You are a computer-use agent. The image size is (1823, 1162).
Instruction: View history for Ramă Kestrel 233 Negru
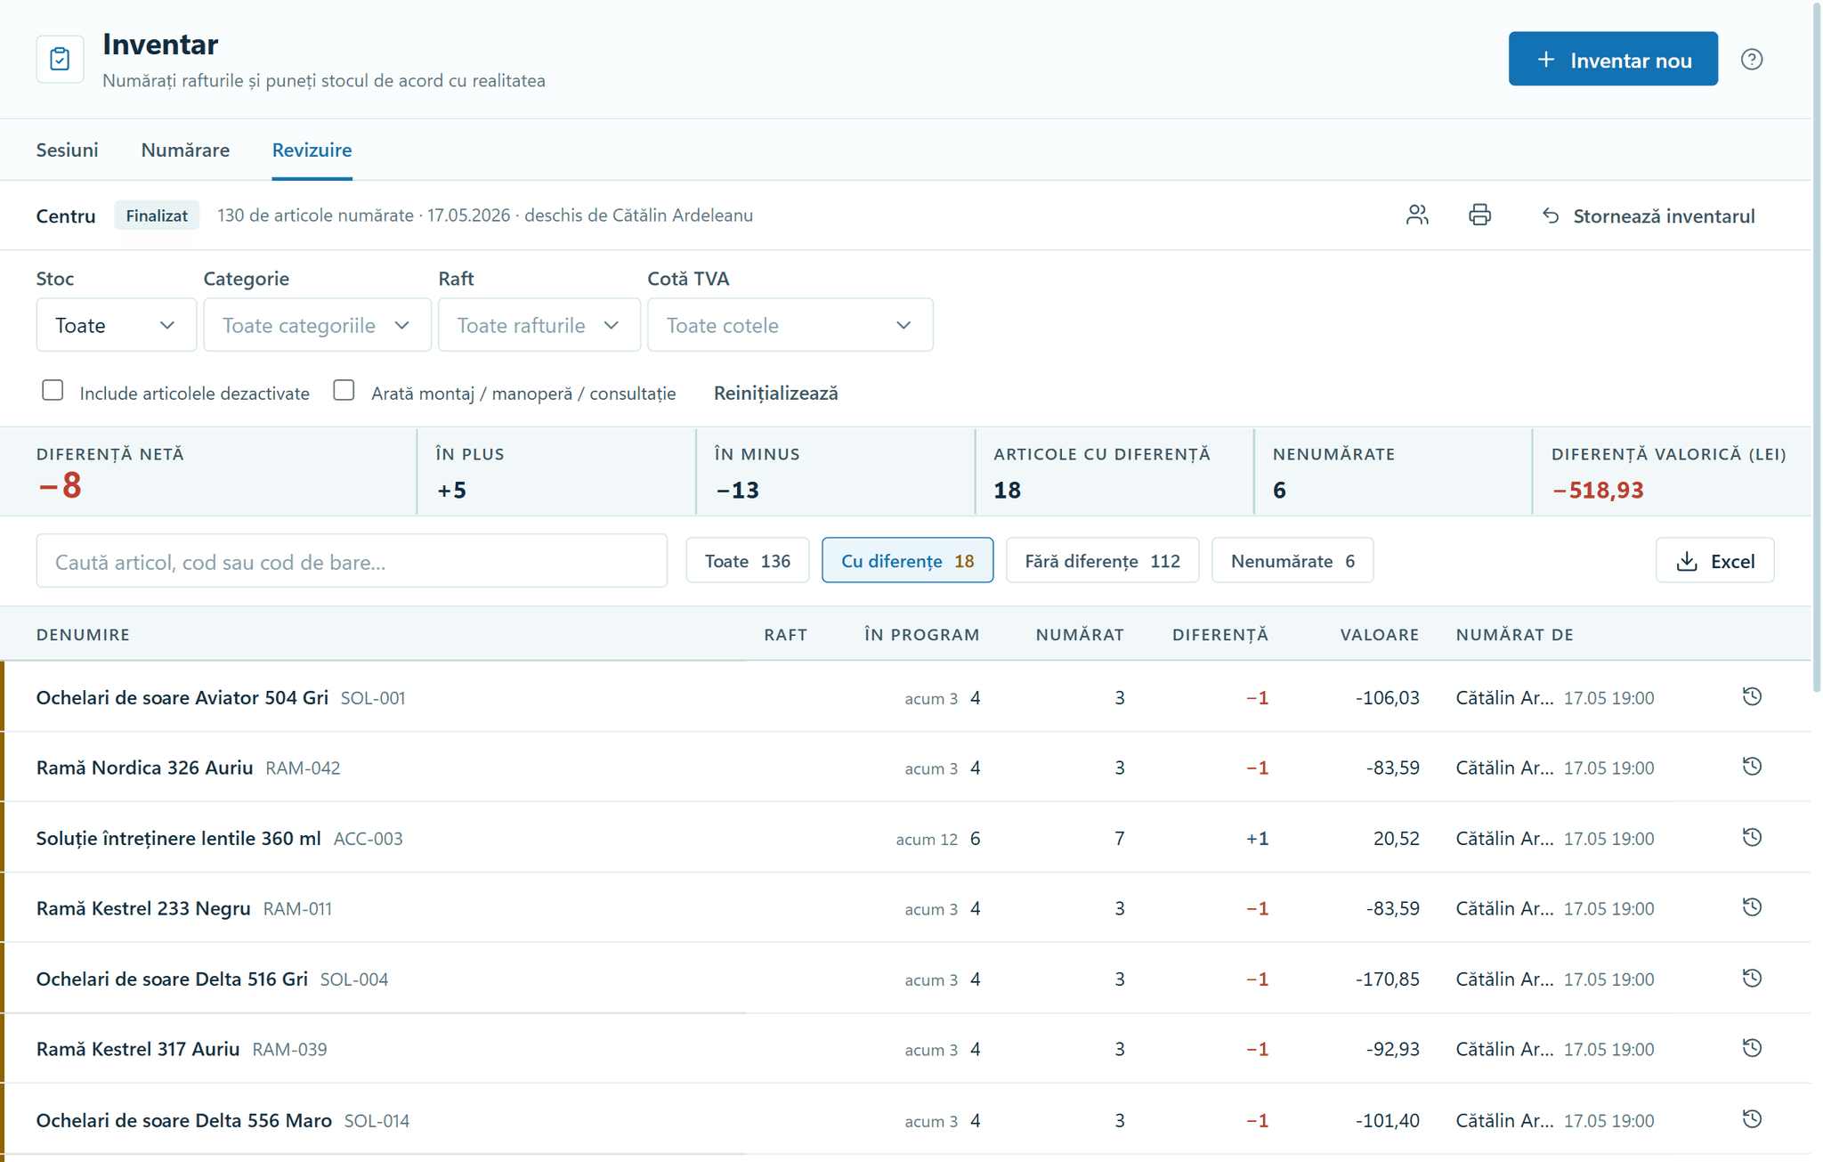coord(1752,907)
